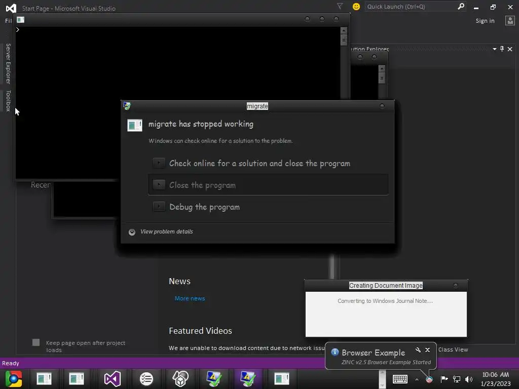Click scroll up arrow in console window
The image size is (519, 389).
(344, 30)
